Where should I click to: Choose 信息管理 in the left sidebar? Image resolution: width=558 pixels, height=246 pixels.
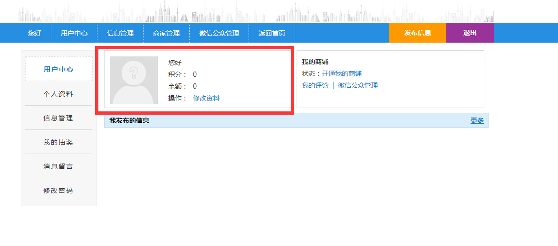(58, 118)
